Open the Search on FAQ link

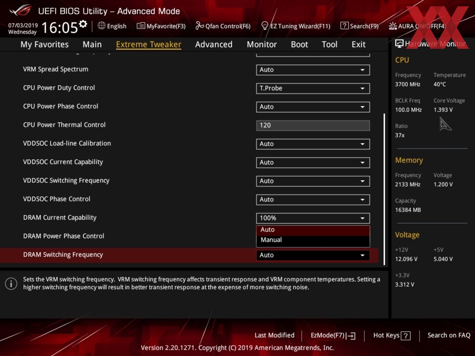pyautogui.click(x=449, y=335)
